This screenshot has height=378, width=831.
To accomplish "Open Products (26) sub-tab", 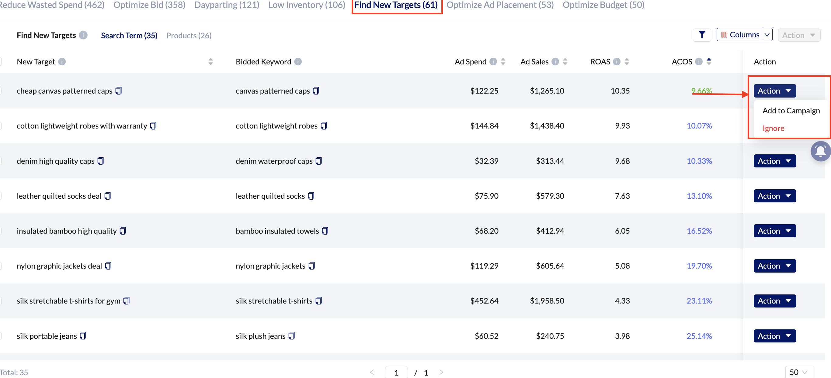I will pyautogui.click(x=189, y=36).
